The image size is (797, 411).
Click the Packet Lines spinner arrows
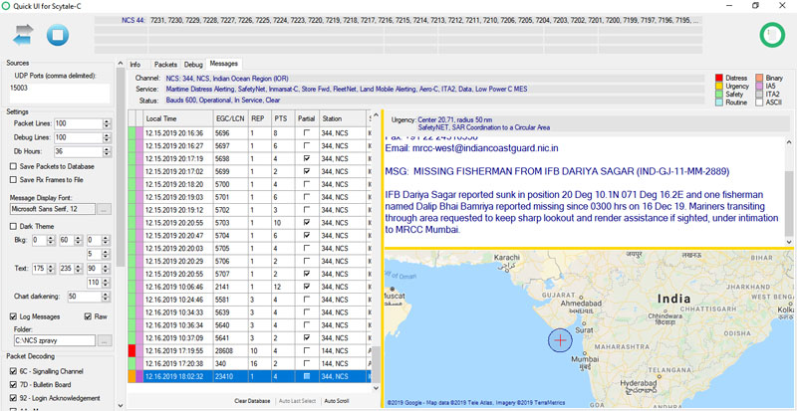[x=107, y=124]
